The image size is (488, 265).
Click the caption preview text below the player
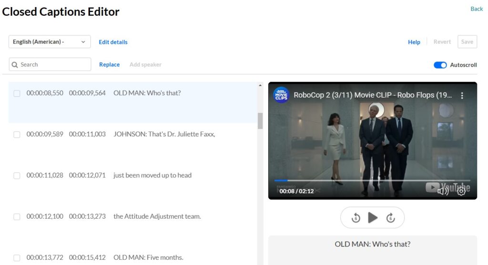click(x=373, y=244)
